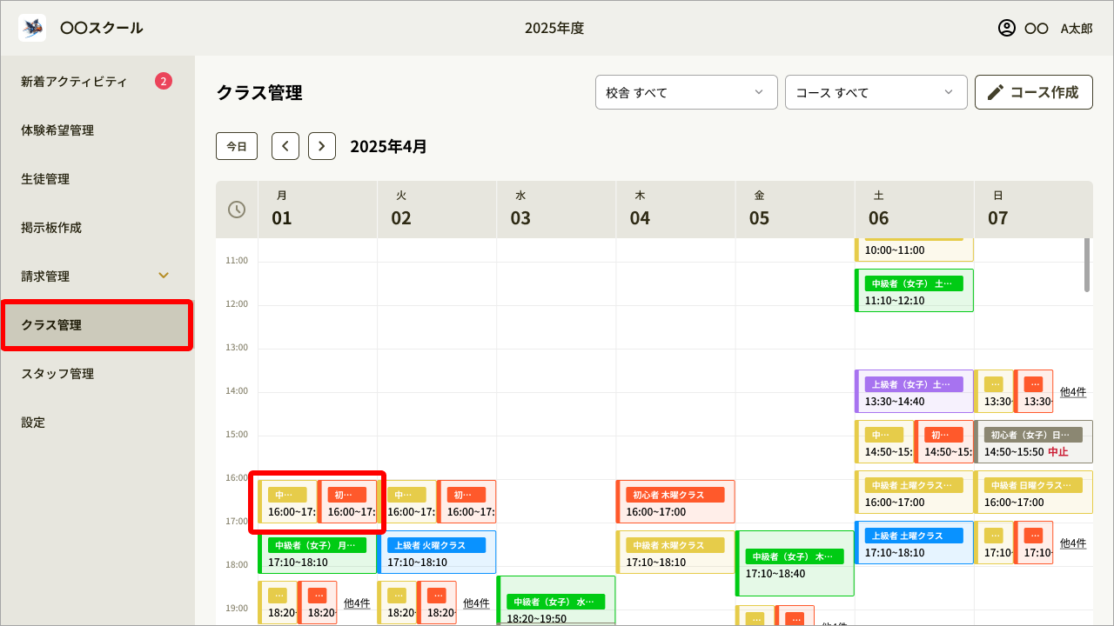Open 上級者 火曜クラス event on Tuesday
The image size is (1114, 626).
pyautogui.click(x=437, y=553)
